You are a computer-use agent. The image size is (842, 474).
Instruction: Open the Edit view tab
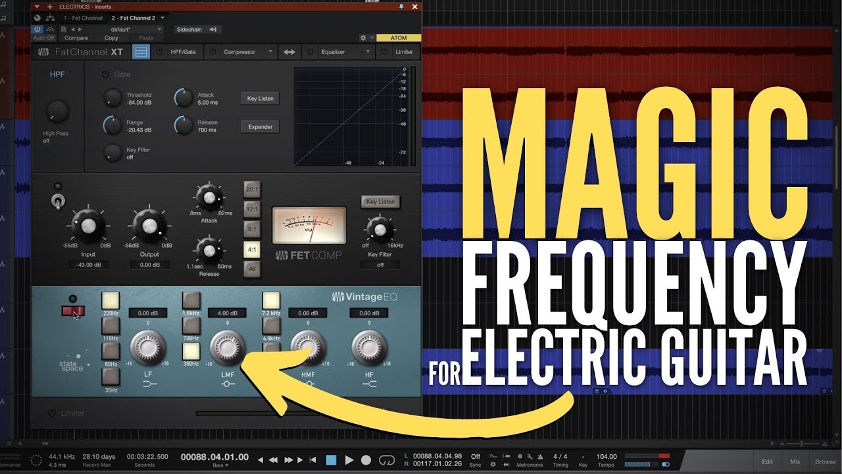click(767, 461)
